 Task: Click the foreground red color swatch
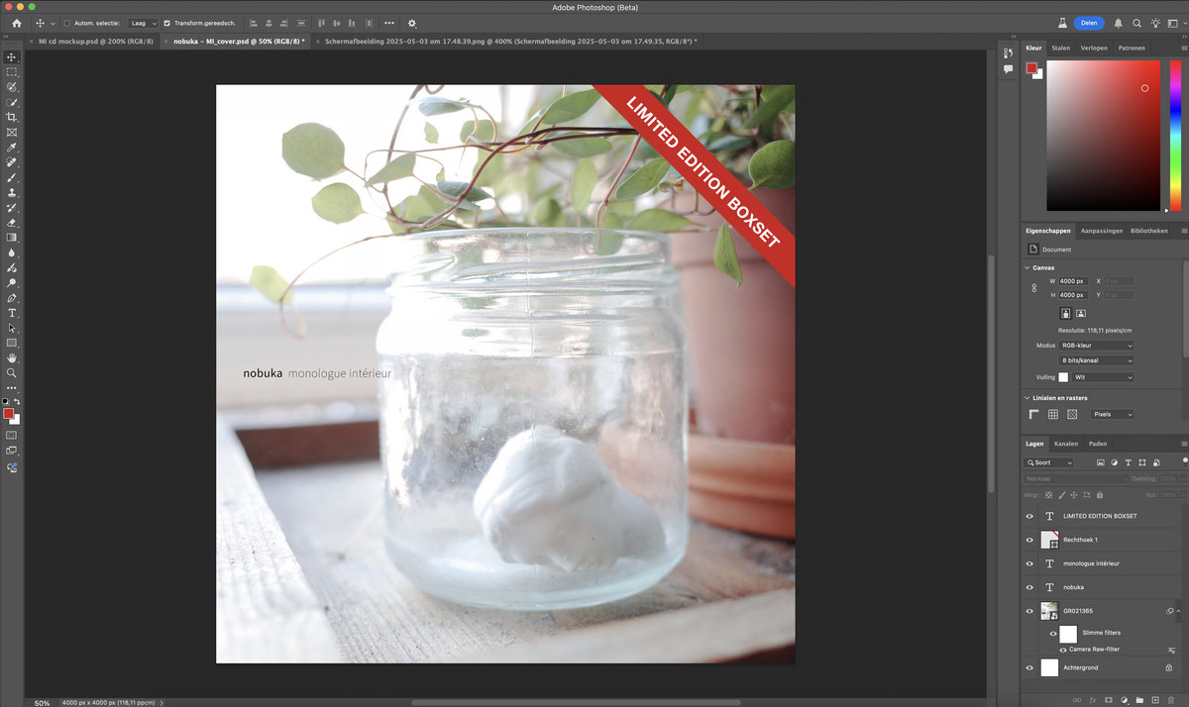[8, 413]
